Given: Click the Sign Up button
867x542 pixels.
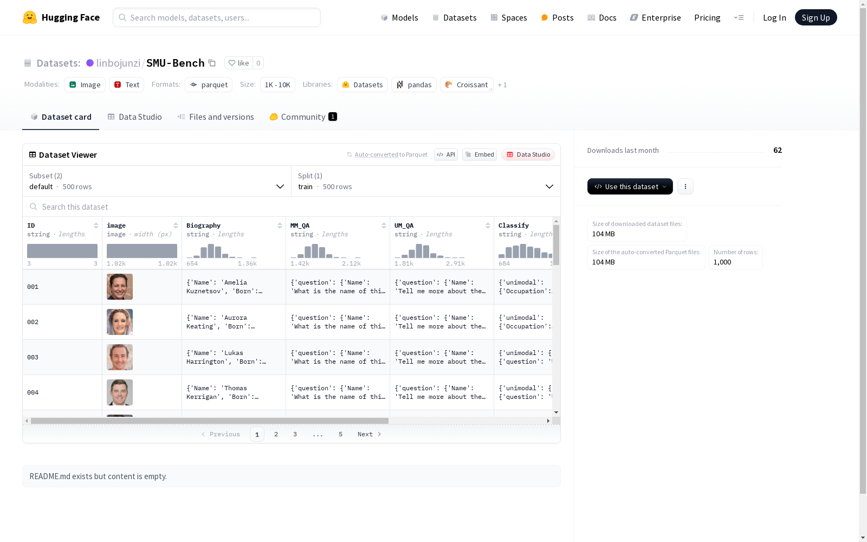Looking at the screenshot, I should pyautogui.click(x=816, y=17).
